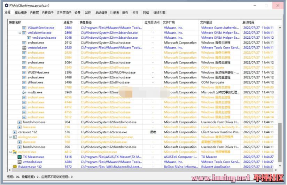This screenshot has height=185, width=287.
Task: Collapse the vm3dservice.exe parent tree node
Action: [20, 33]
